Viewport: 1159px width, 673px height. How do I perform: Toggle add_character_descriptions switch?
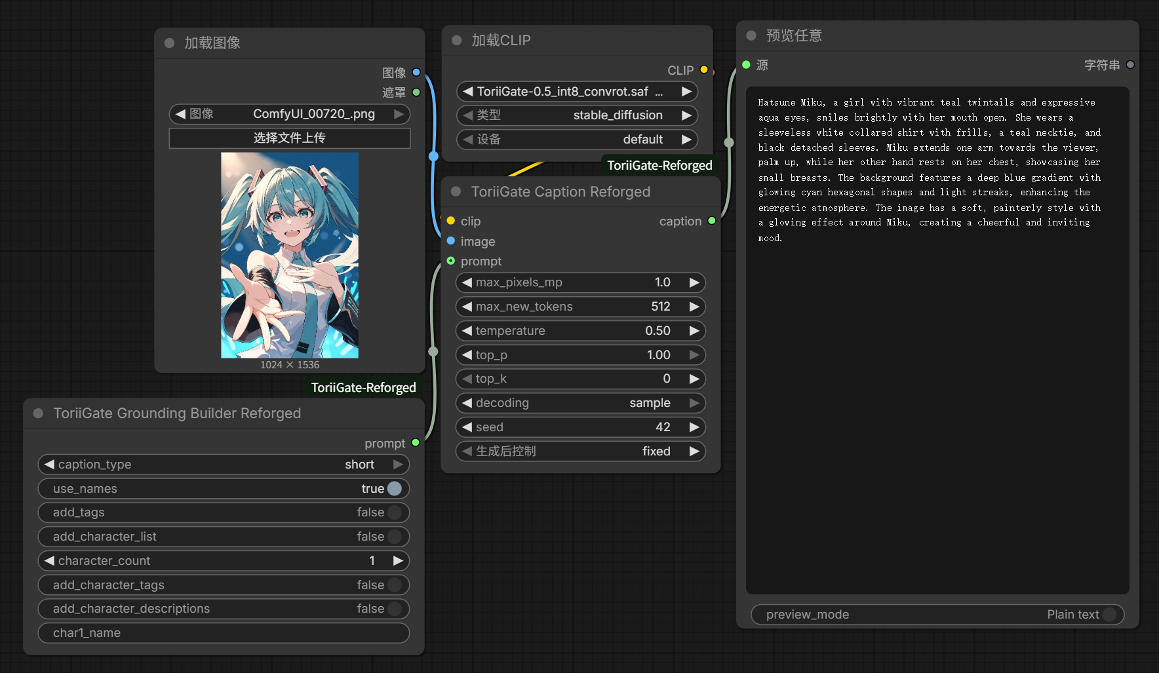395,609
